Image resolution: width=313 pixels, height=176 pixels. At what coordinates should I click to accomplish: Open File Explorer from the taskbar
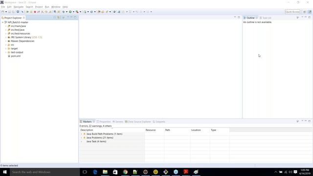(105, 172)
